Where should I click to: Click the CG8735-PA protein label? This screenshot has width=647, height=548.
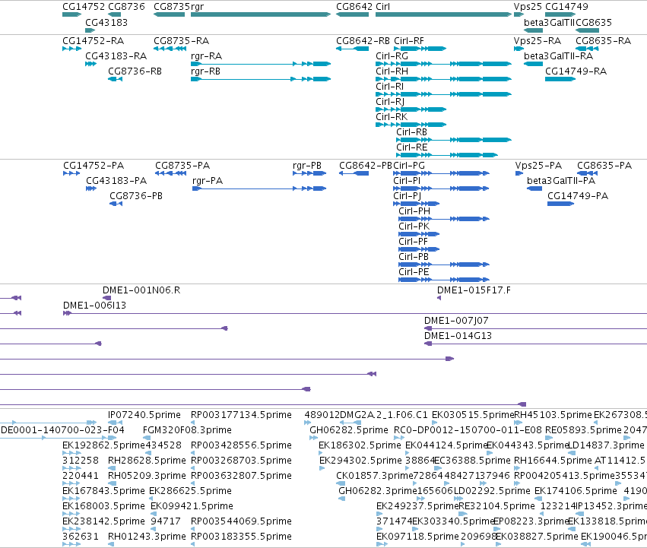(x=182, y=166)
